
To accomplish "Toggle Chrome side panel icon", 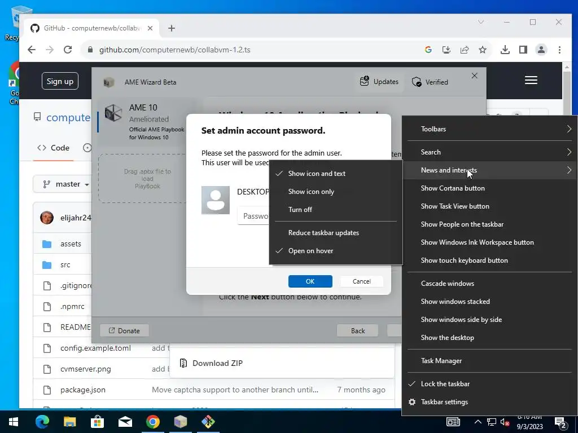I will point(523,50).
